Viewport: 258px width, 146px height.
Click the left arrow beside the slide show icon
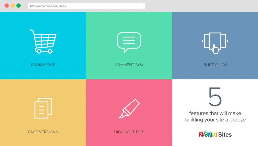(202, 41)
